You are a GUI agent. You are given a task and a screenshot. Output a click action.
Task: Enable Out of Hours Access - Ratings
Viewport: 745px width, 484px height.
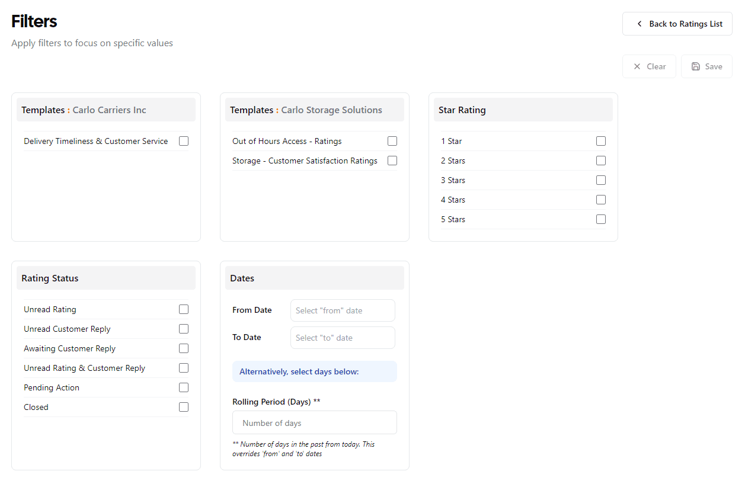pyautogui.click(x=392, y=141)
